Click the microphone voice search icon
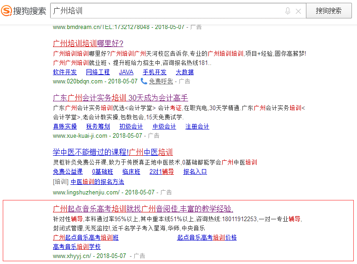 coord(288,11)
